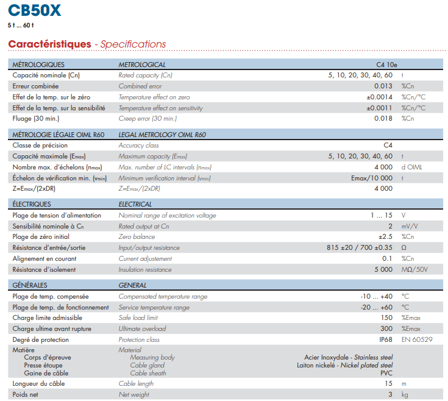448x401 pixels.
Task: Click the MÉTROLOGIQUES section header
Action: pyautogui.click(x=38, y=64)
